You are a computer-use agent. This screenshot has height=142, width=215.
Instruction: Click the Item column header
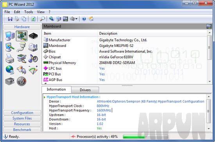click(x=70, y=34)
